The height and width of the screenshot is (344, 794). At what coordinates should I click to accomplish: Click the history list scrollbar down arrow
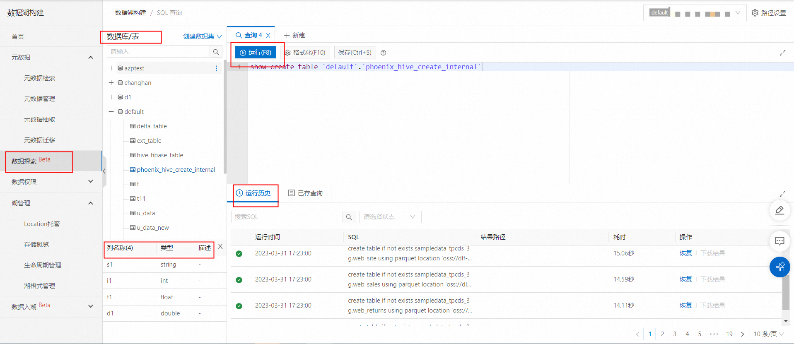coord(786,321)
